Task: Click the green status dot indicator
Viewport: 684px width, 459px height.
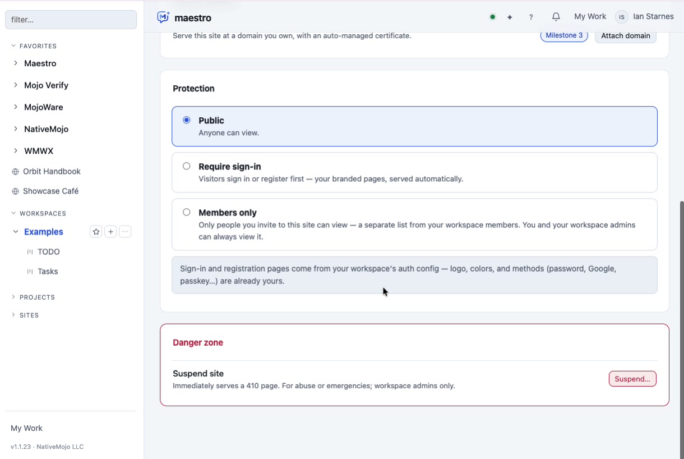Action: [x=492, y=17]
